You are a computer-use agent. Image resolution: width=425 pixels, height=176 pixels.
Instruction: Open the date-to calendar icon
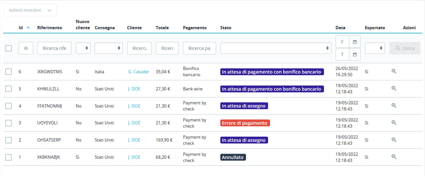[x=354, y=54]
